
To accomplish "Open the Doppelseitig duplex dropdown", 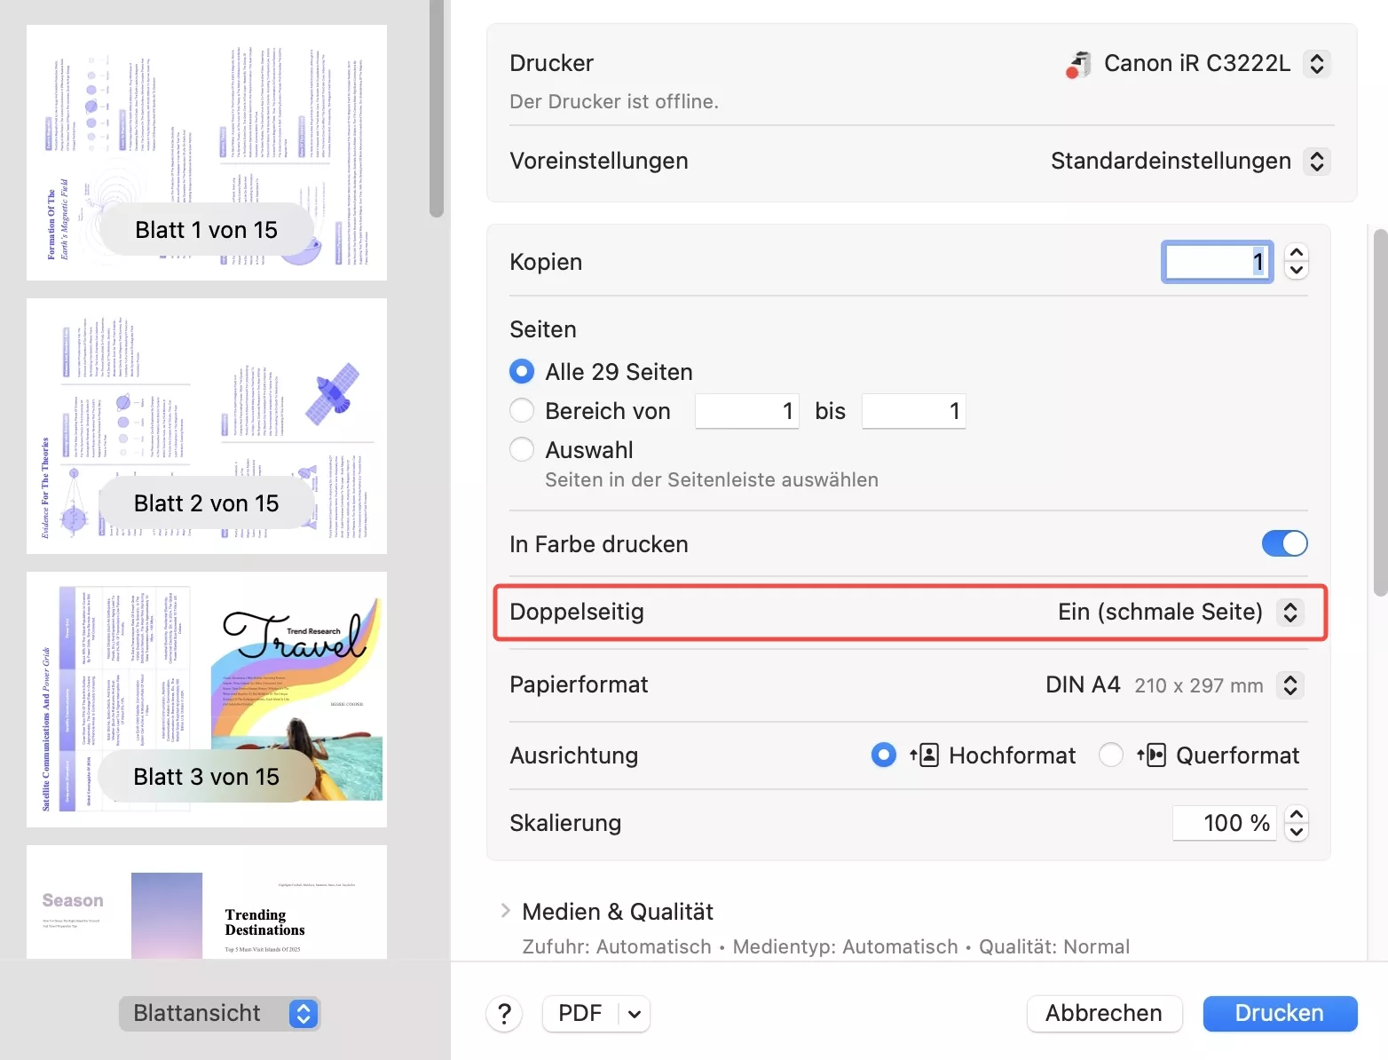I will click(x=1290, y=612).
